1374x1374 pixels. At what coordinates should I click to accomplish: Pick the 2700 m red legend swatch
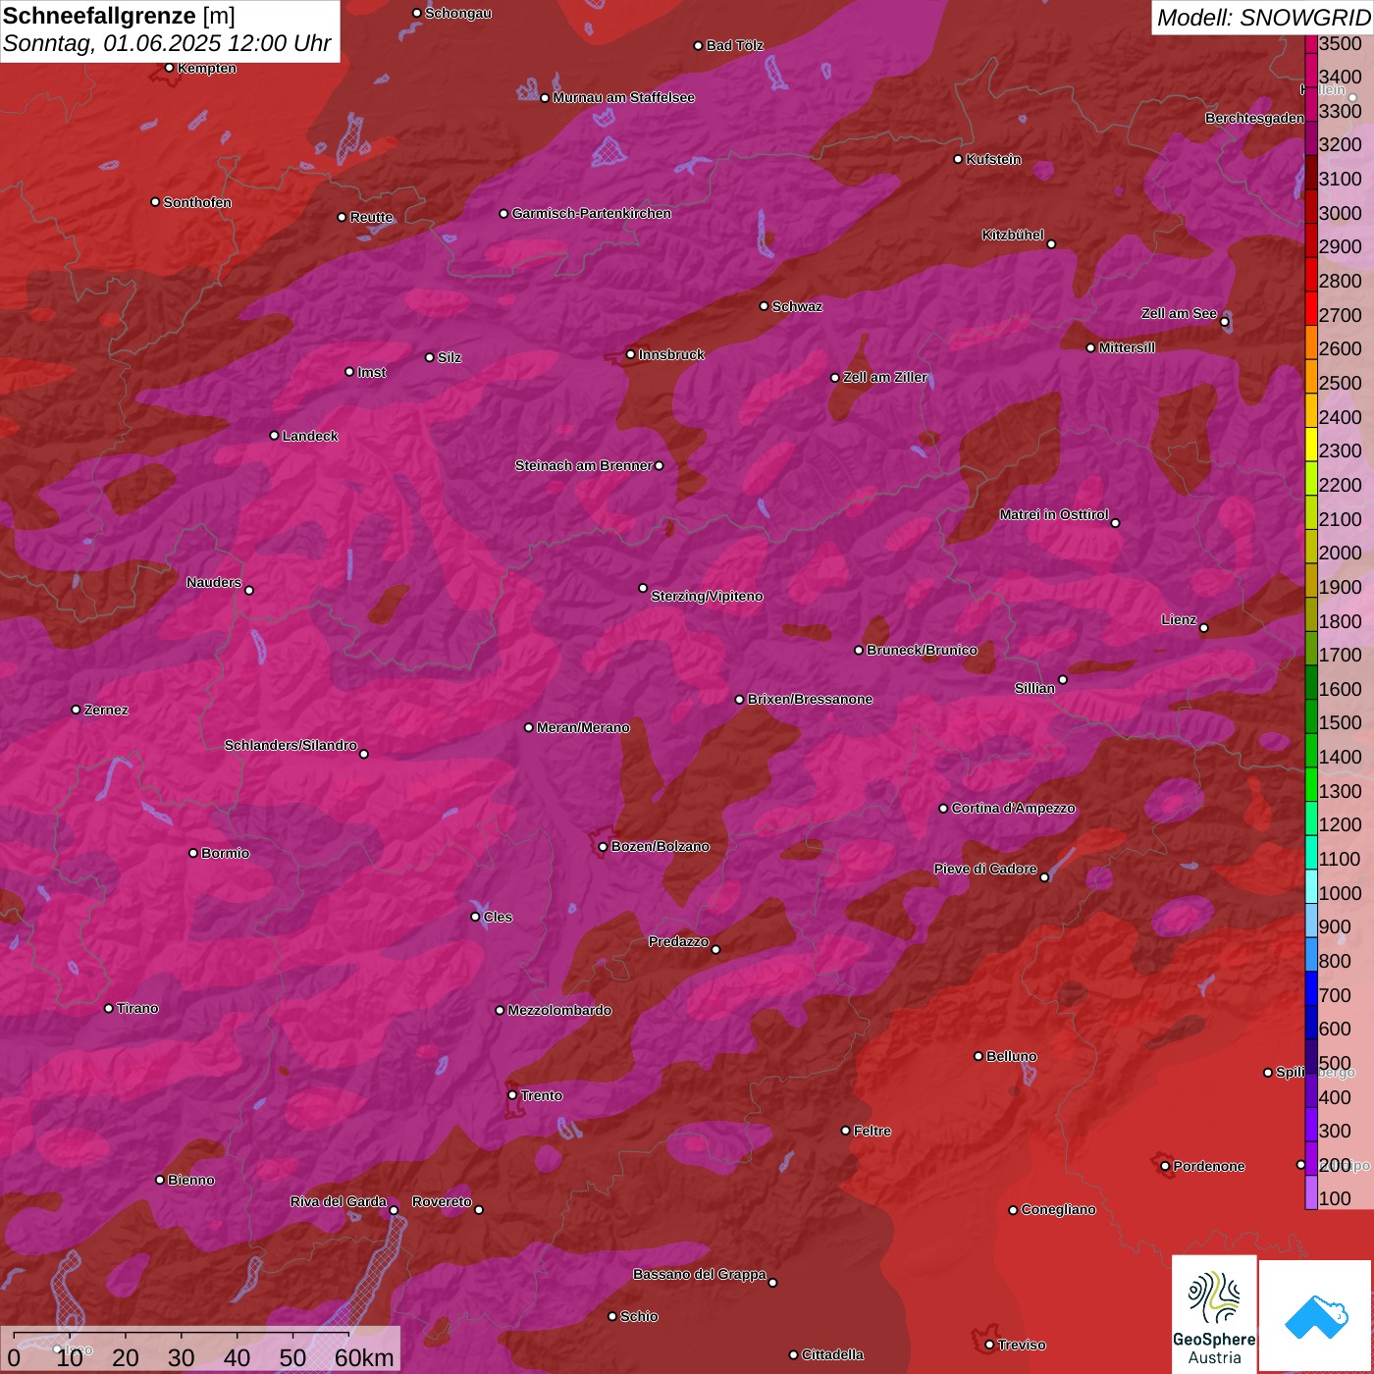click(x=1311, y=308)
